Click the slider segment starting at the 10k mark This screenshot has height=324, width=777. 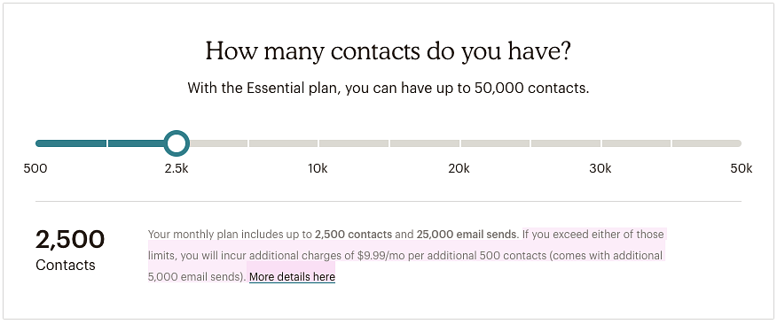(x=354, y=143)
